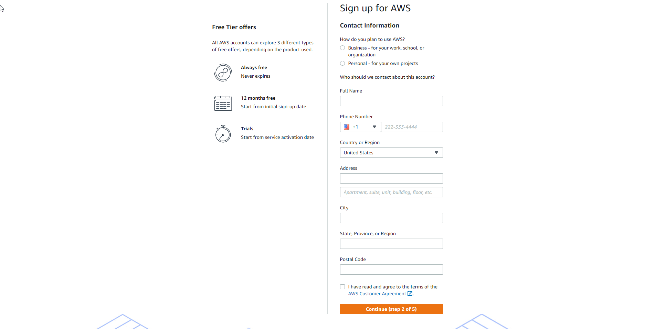Image resolution: width=655 pixels, height=329 pixels.
Task: Click the State, Province, or Region field
Action: pyautogui.click(x=391, y=244)
